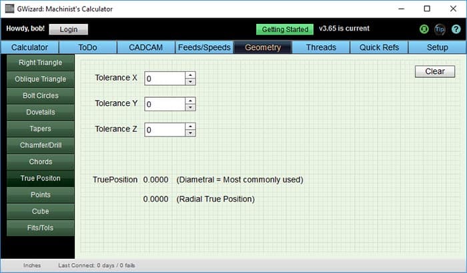Click the Diametral TruePosition value 0.0000
This screenshot has height=273, width=467.
click(x=155, y=180)
